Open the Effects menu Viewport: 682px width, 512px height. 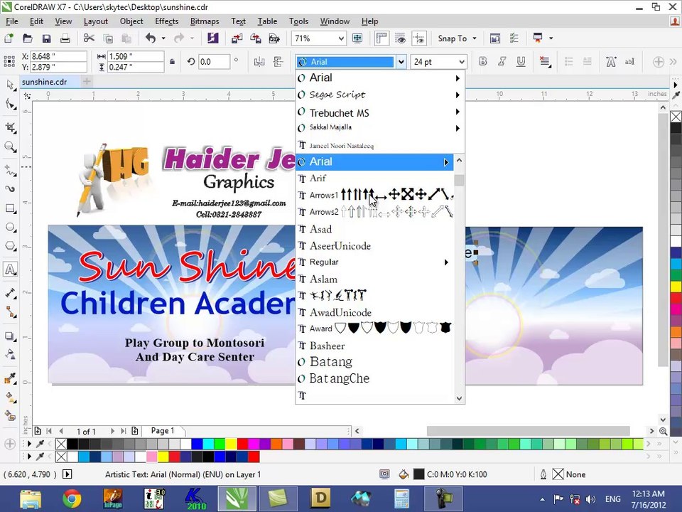click(x=166, y=21)
